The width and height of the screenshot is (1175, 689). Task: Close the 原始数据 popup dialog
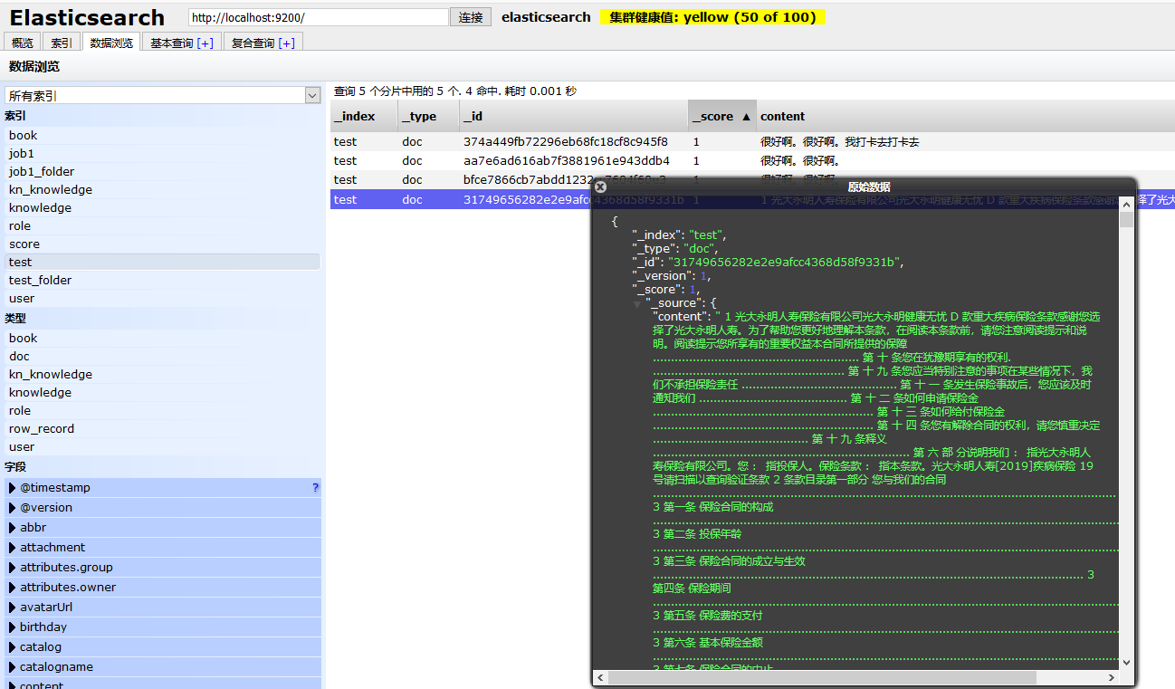[x=600, y=186]
